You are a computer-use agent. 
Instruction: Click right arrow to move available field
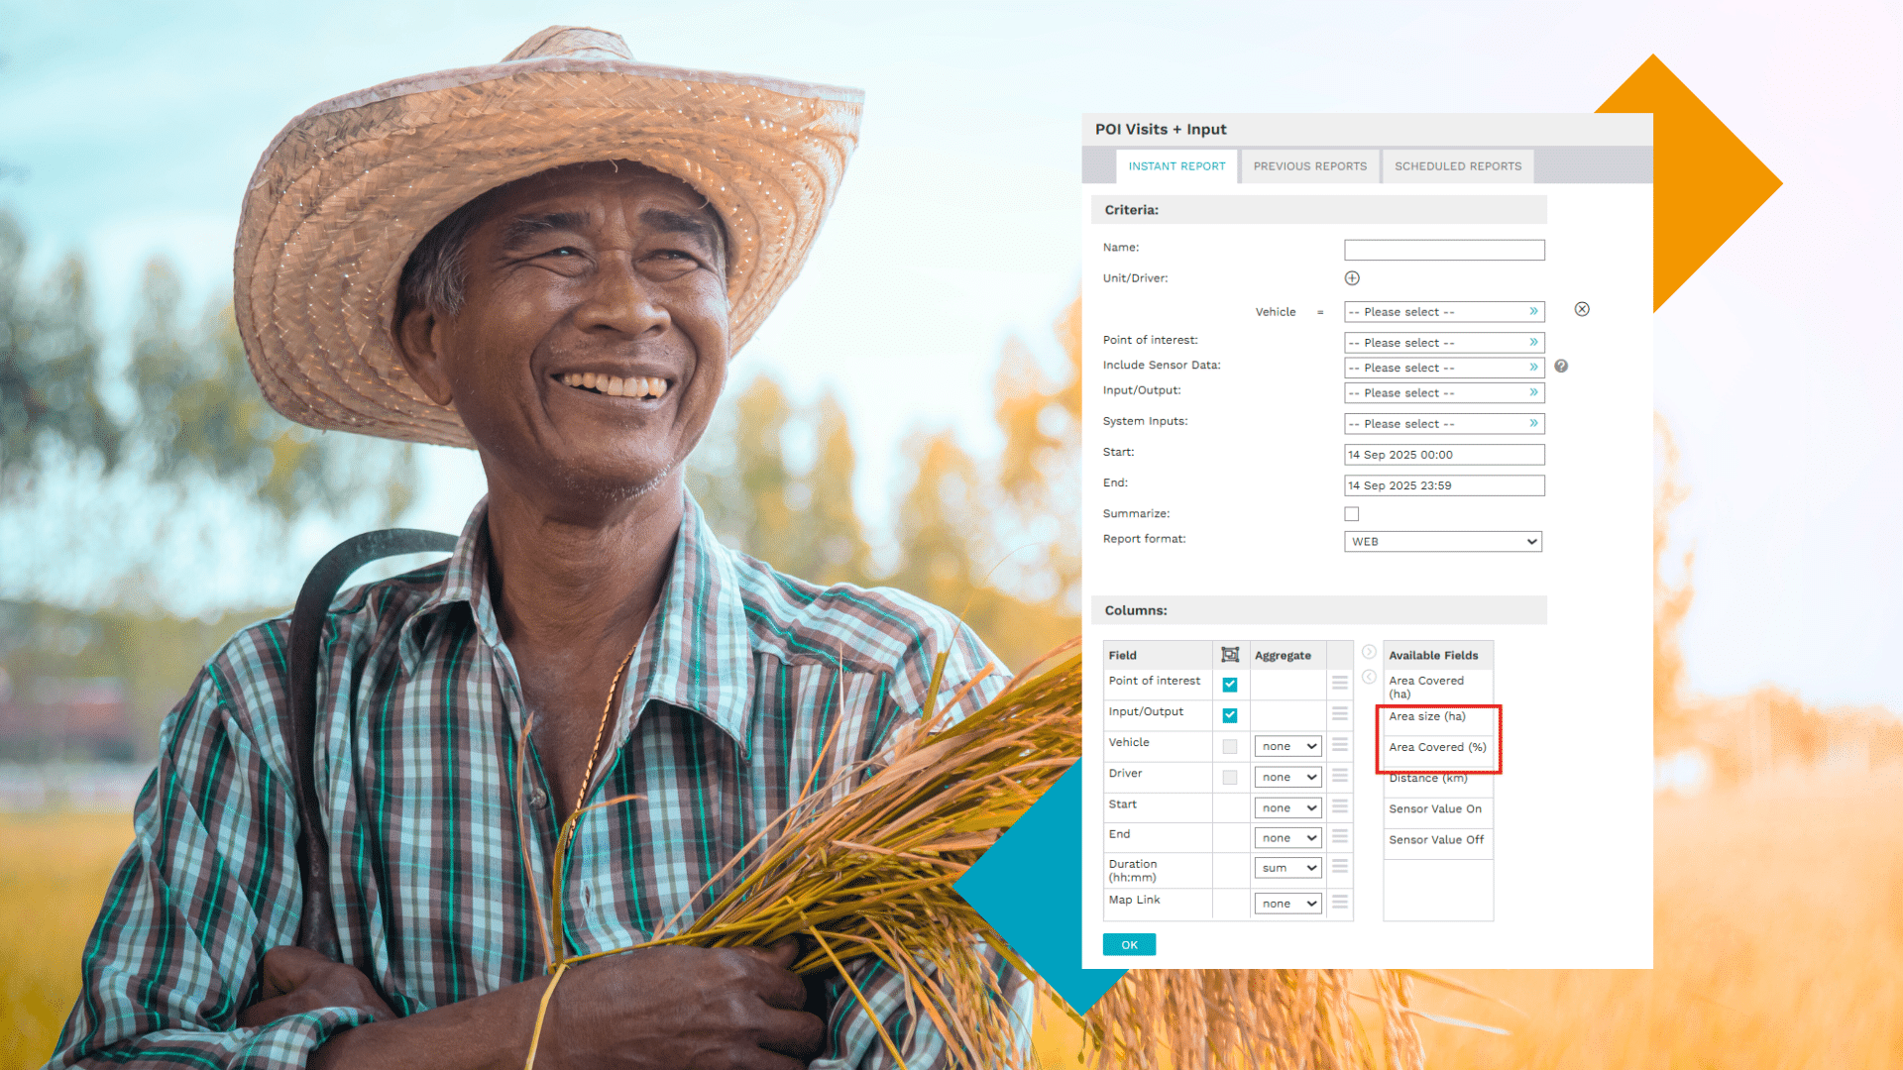[1369, 652]
